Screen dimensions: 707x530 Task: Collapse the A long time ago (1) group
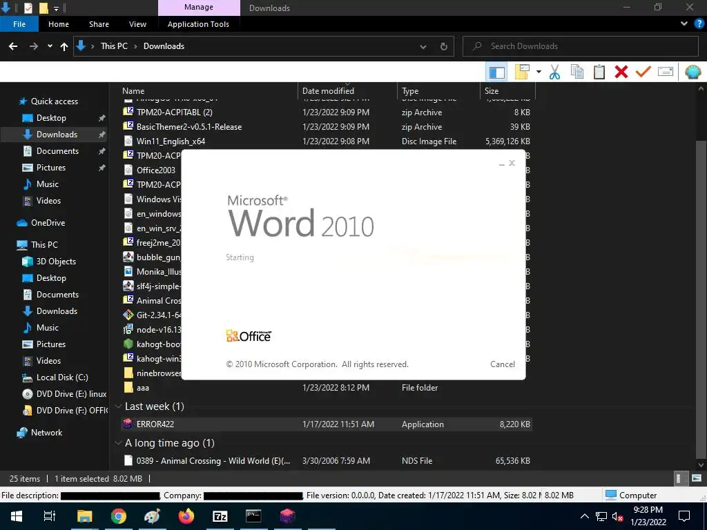pos(118,443)
